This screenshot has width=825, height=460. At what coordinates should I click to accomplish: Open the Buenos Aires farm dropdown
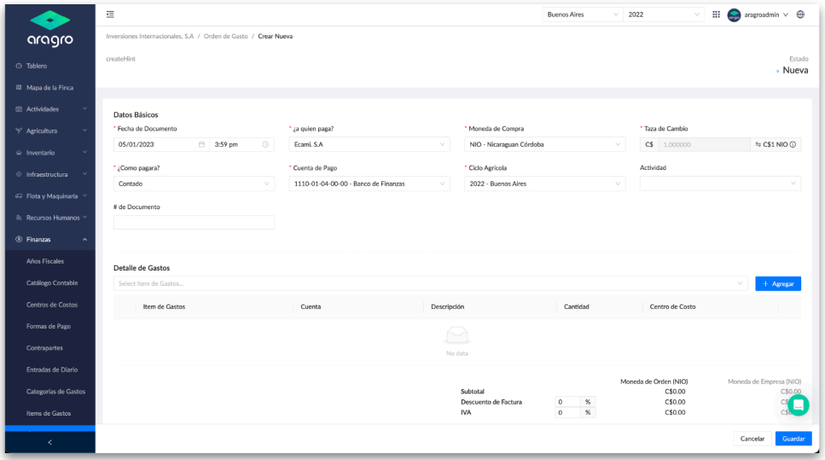(583, 15)
